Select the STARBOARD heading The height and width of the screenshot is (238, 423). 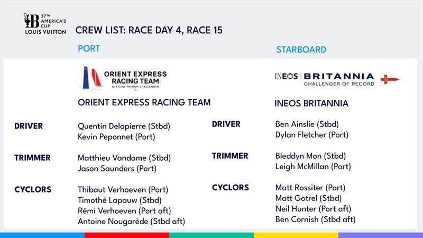pos(301,50)
